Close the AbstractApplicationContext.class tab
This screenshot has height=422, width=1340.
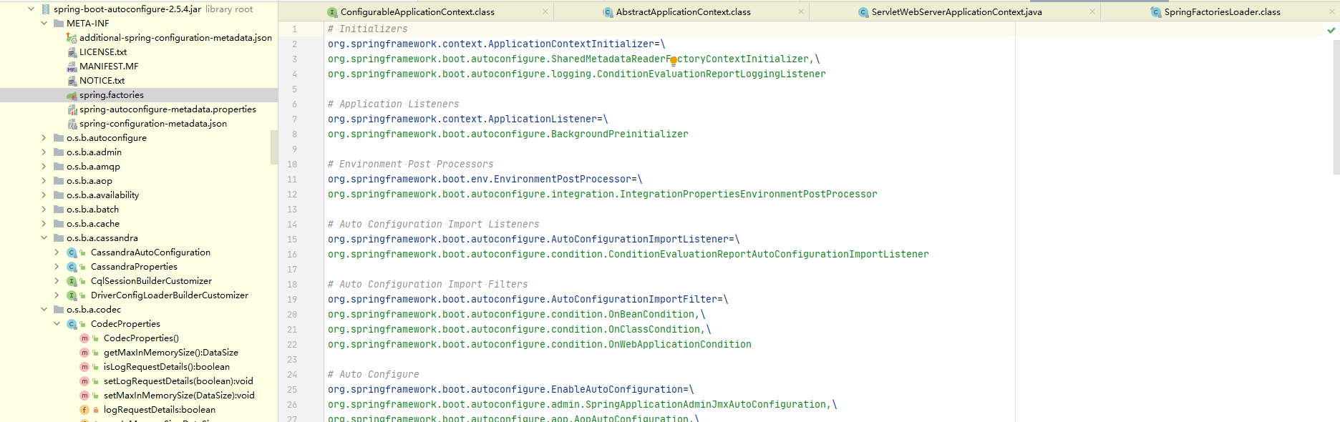click(801, 12)
